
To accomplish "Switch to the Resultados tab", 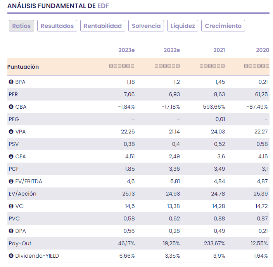I will tap(57, 26).
